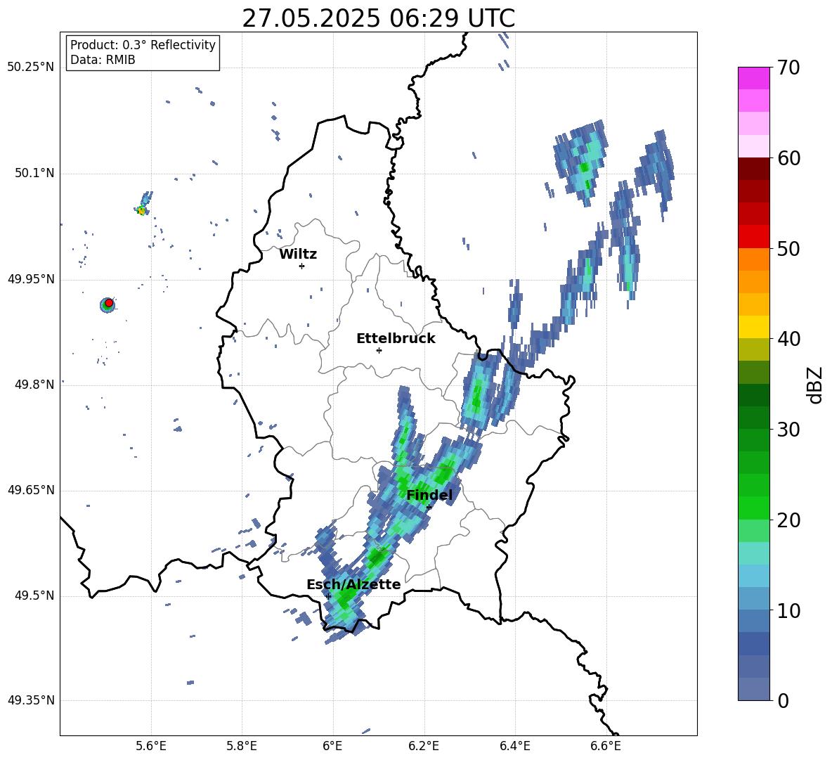The height and width of the screenshot is (760, 832).
Task: Pick the magenta swatch at colorbar top
Action: coord(753,79)
